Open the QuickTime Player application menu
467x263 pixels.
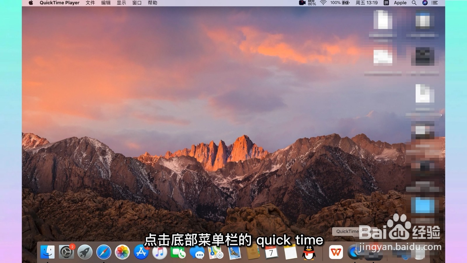(x=60, y=3)
